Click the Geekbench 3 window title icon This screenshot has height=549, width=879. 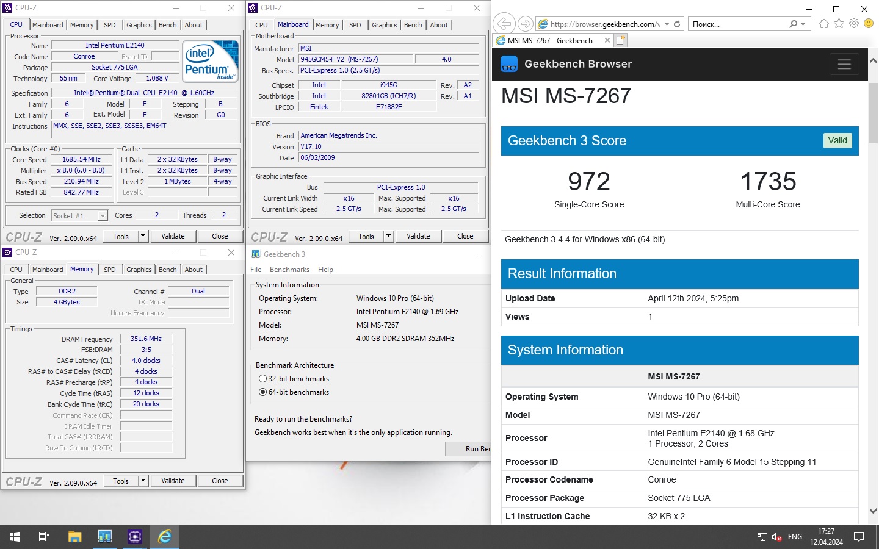pyautogui.click(x=256, y=254)
